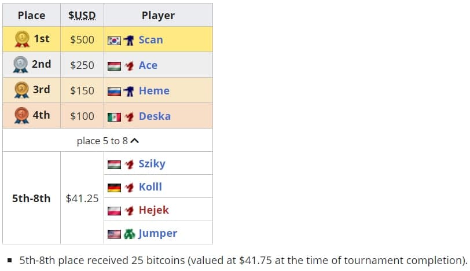The image size is (470, 271).
Task: Click the Germany flag beside Kolll
Action: click(114, 188)
